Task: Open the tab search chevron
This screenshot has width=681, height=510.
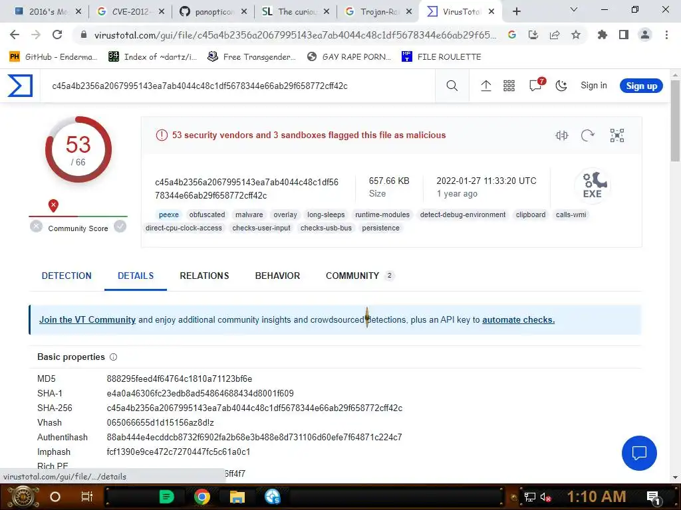Action: pos(573,9)
